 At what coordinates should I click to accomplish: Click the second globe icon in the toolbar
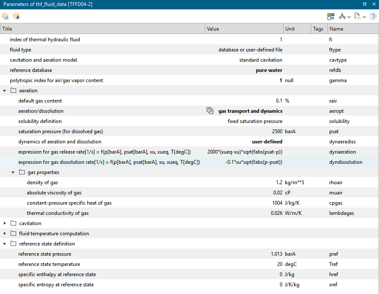coord(16,17)
